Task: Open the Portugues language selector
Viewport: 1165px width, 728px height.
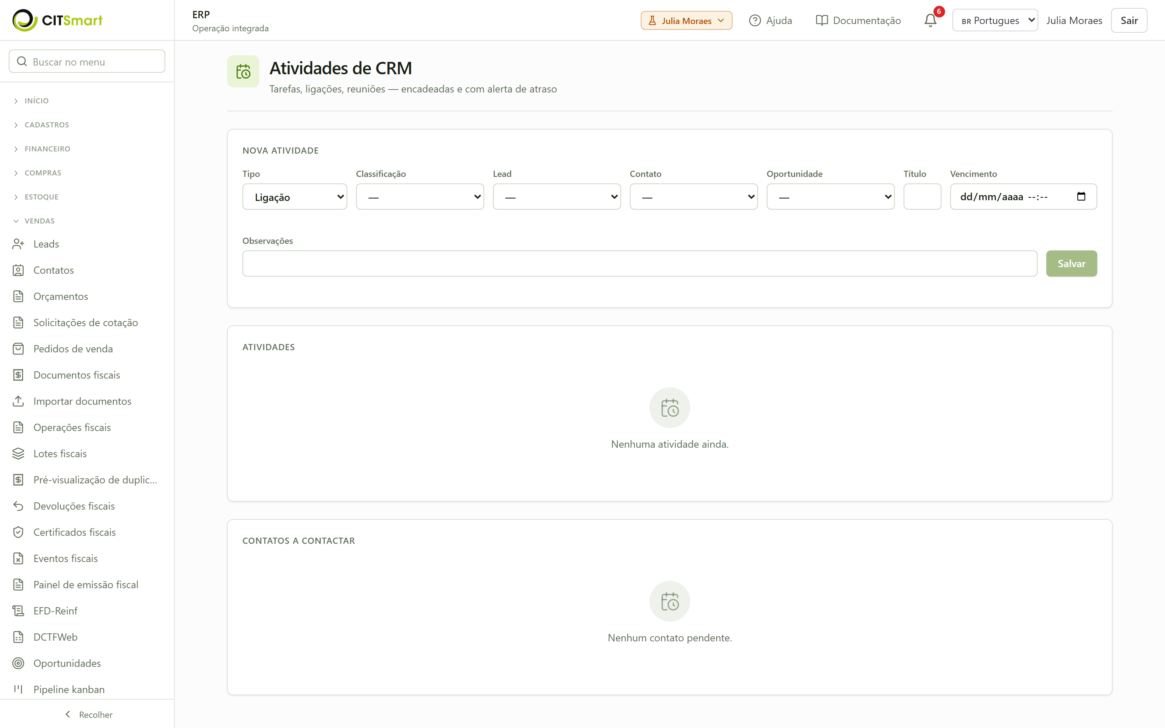Action: pyautogui.click(x=995, y=20)
